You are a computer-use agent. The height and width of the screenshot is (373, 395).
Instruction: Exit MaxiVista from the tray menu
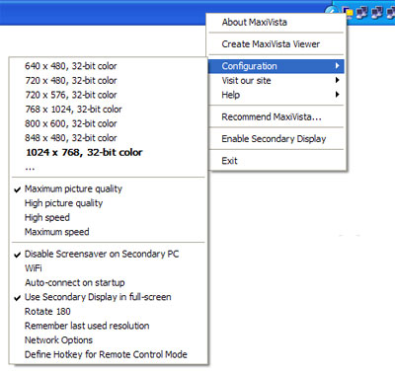(x=276, y=161)
